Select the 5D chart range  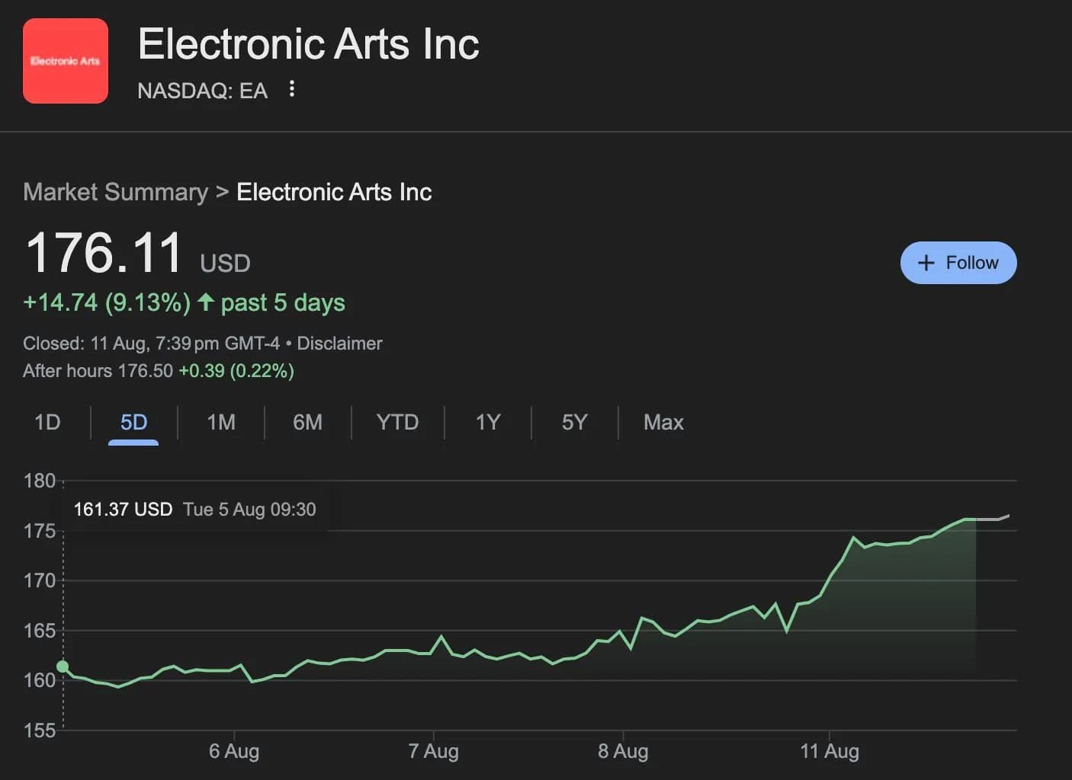133,422
